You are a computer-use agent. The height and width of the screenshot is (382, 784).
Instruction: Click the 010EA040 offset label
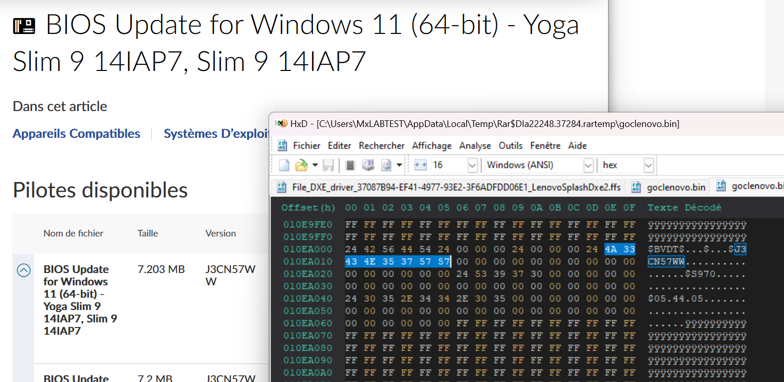(308, 299)
